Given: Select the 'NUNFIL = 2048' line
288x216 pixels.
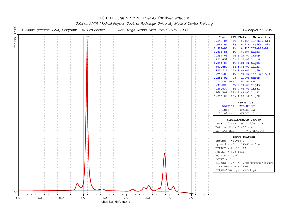Looking at the screenshot, I should pos(226,155).
